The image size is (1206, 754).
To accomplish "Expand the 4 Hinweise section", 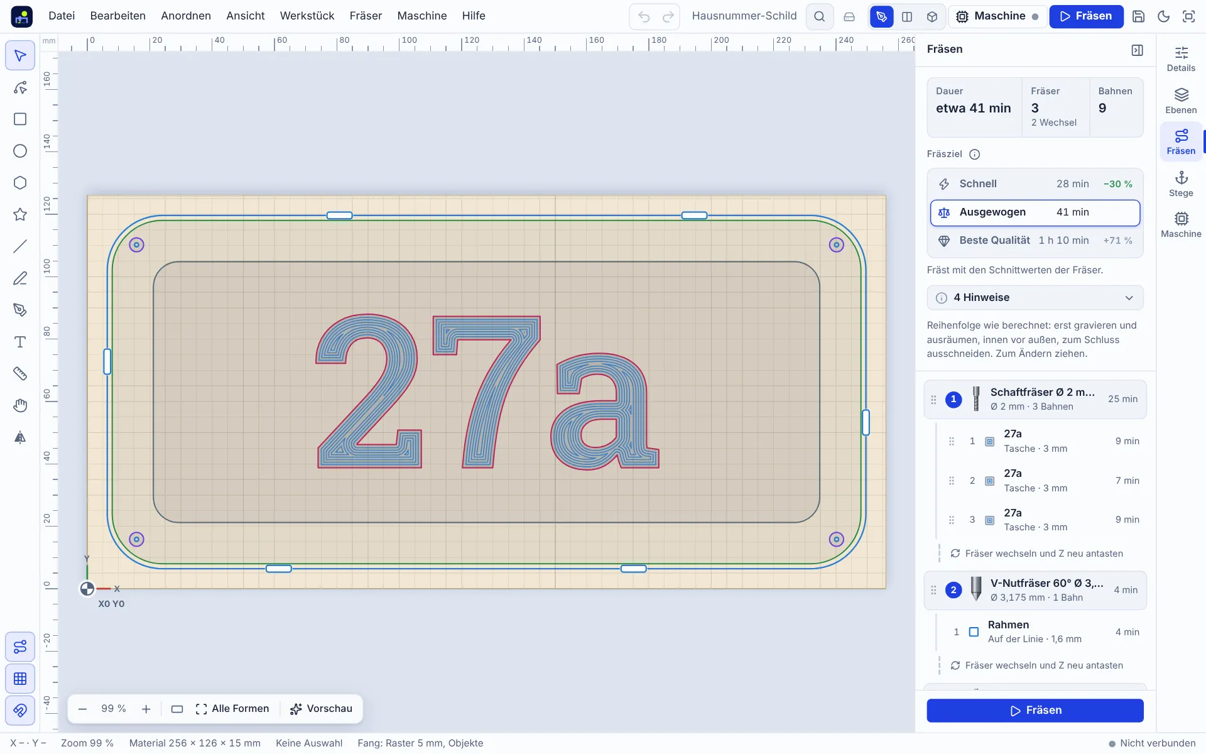I will [1035, 298].
